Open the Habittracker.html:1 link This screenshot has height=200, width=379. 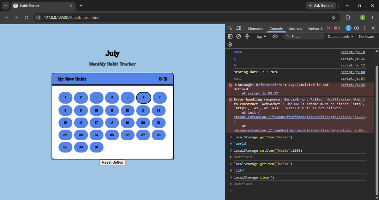tap(346, 99)
